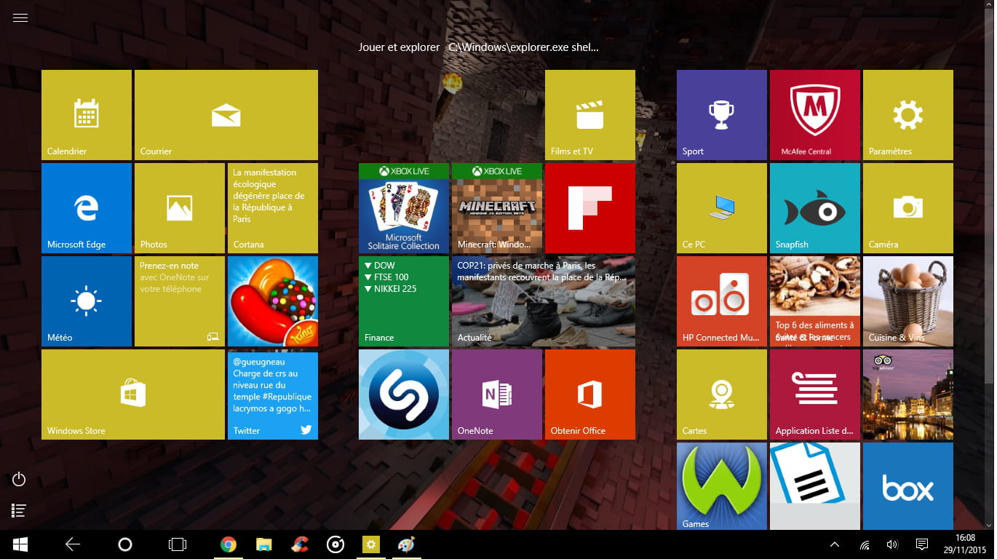This screenshot has width=997, height=559.
Task: Open Action Center notifications icon
Action: (922, 544)
